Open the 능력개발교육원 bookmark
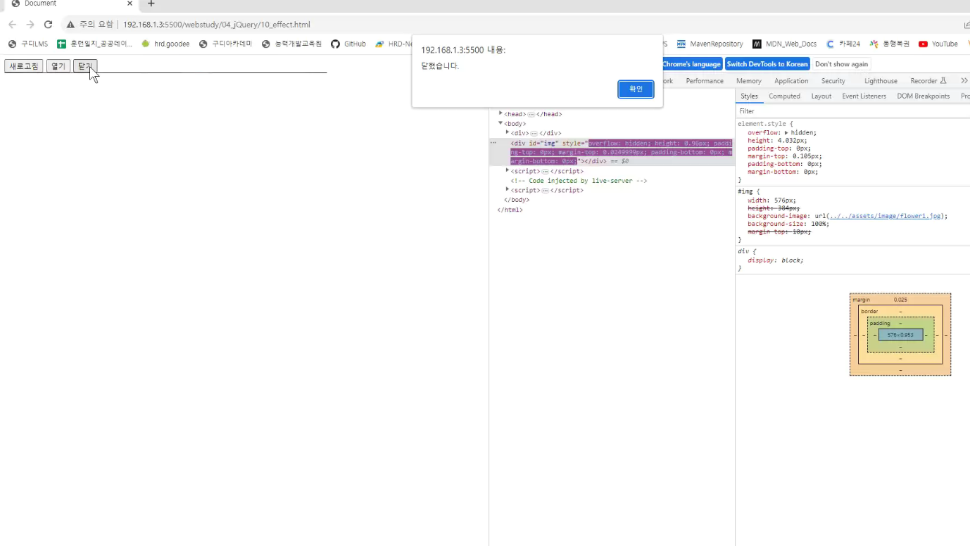This screenshot has width=970, height=546. tap(291, 44)
